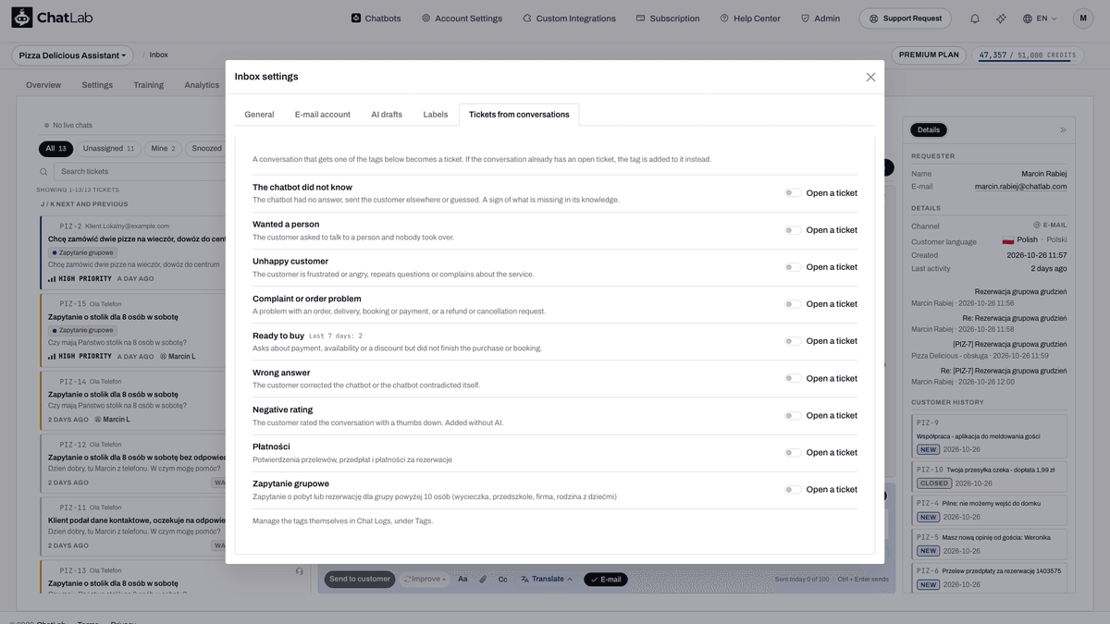Switch to the Labels tab
This screenshot has width=1110, height=624.
click(x=436, y=115)
